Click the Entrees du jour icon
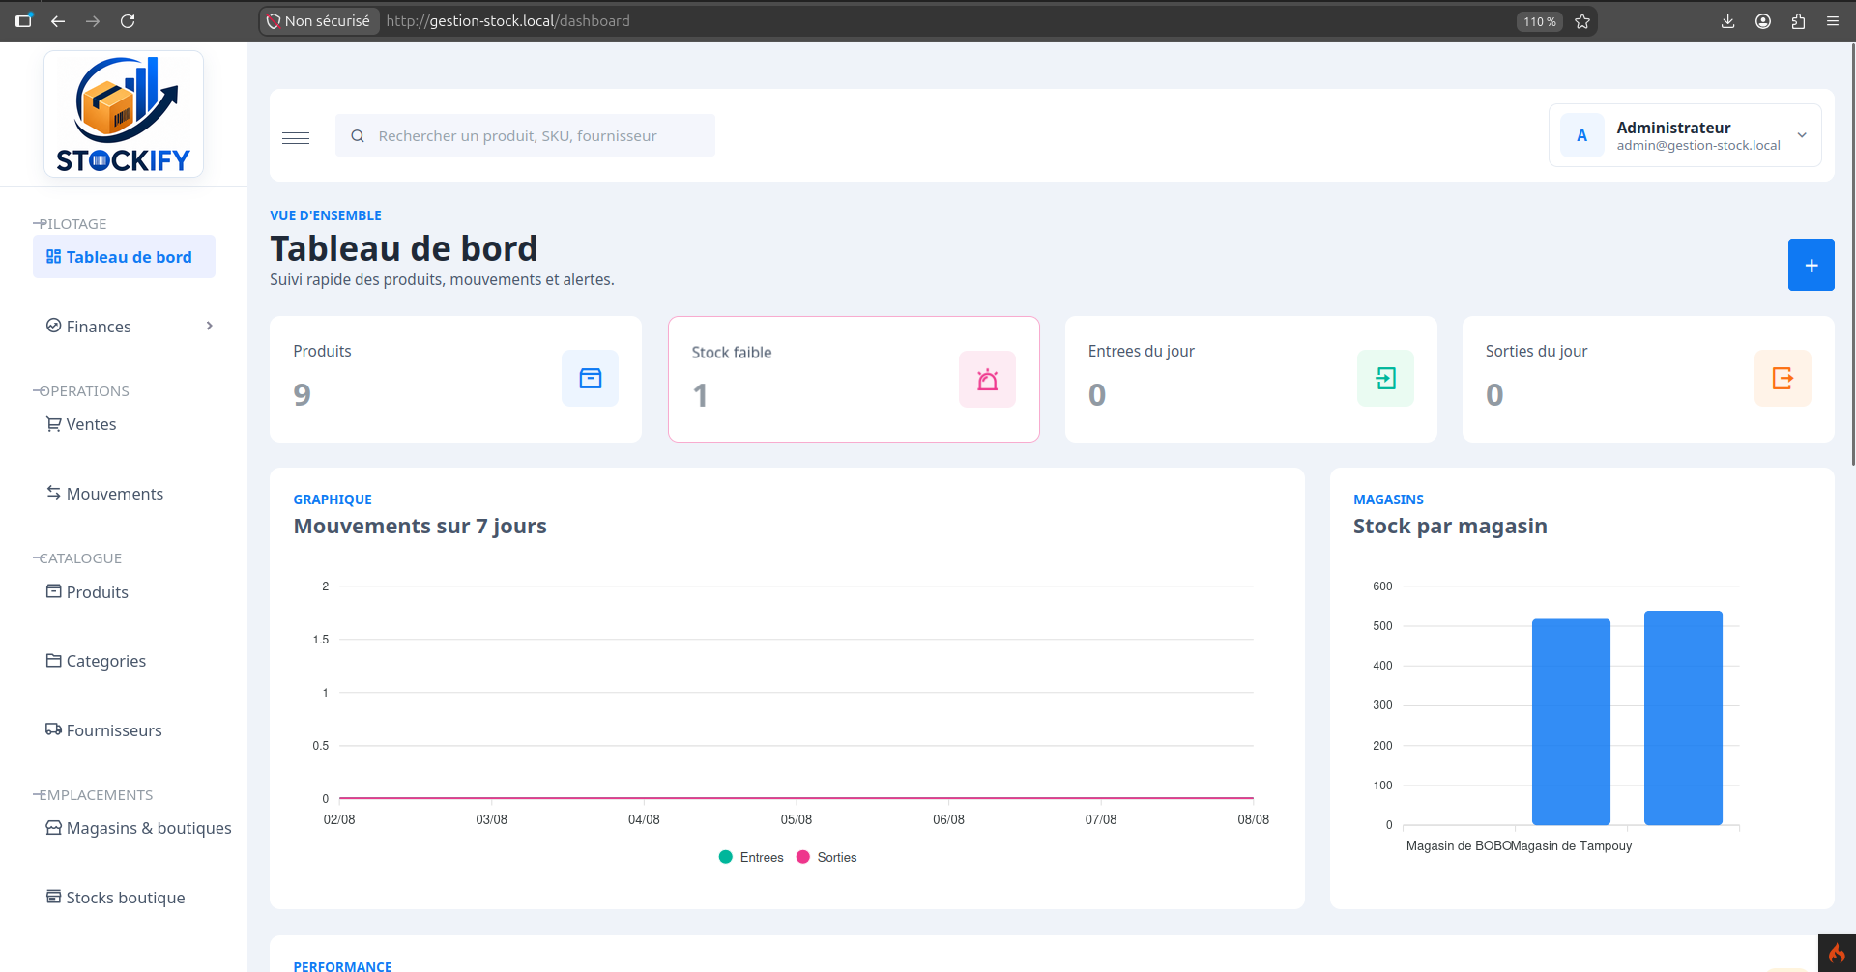The height and width of the screenshot is (972, 1856). click(1385, 378)
